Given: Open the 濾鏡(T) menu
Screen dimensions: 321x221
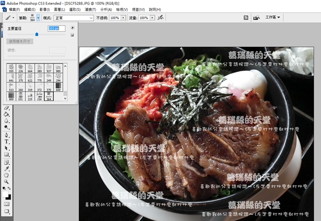Looking at the screenshot, I should [x=90, y=10].
